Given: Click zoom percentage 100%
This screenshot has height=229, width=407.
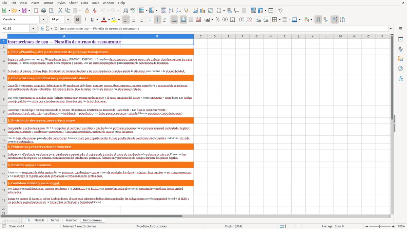Looking at the screenshot, I should [x=401, y=226].
